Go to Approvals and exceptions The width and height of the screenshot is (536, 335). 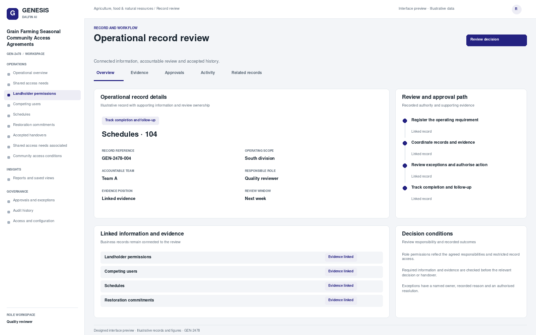click(x=42, y=200)
